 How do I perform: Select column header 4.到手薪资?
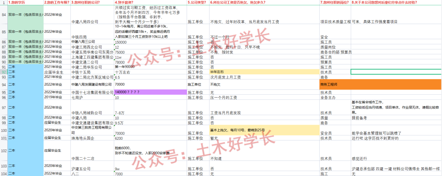pos(151,2)
